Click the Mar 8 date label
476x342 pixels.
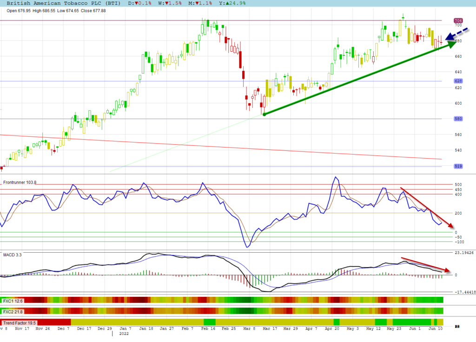[x=249, y=329]
